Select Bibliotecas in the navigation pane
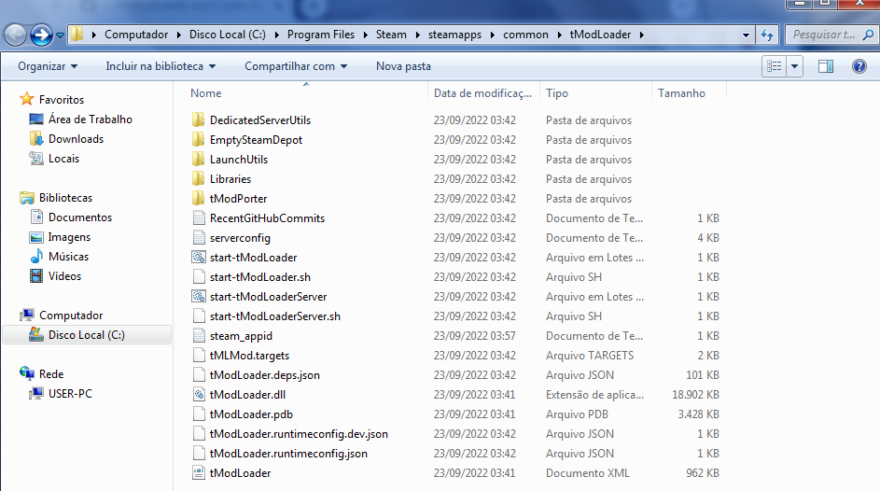This screenshot has width=880, height=491. tap(65, 198)
